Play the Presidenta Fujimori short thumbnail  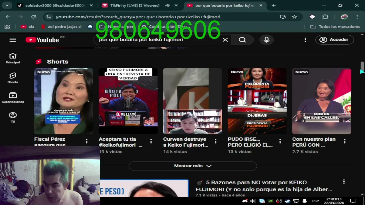tap(257, 101)
